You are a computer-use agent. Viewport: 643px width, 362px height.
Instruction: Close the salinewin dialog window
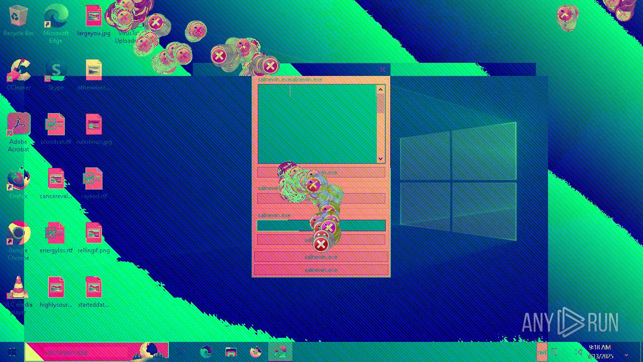click(383, 69)
